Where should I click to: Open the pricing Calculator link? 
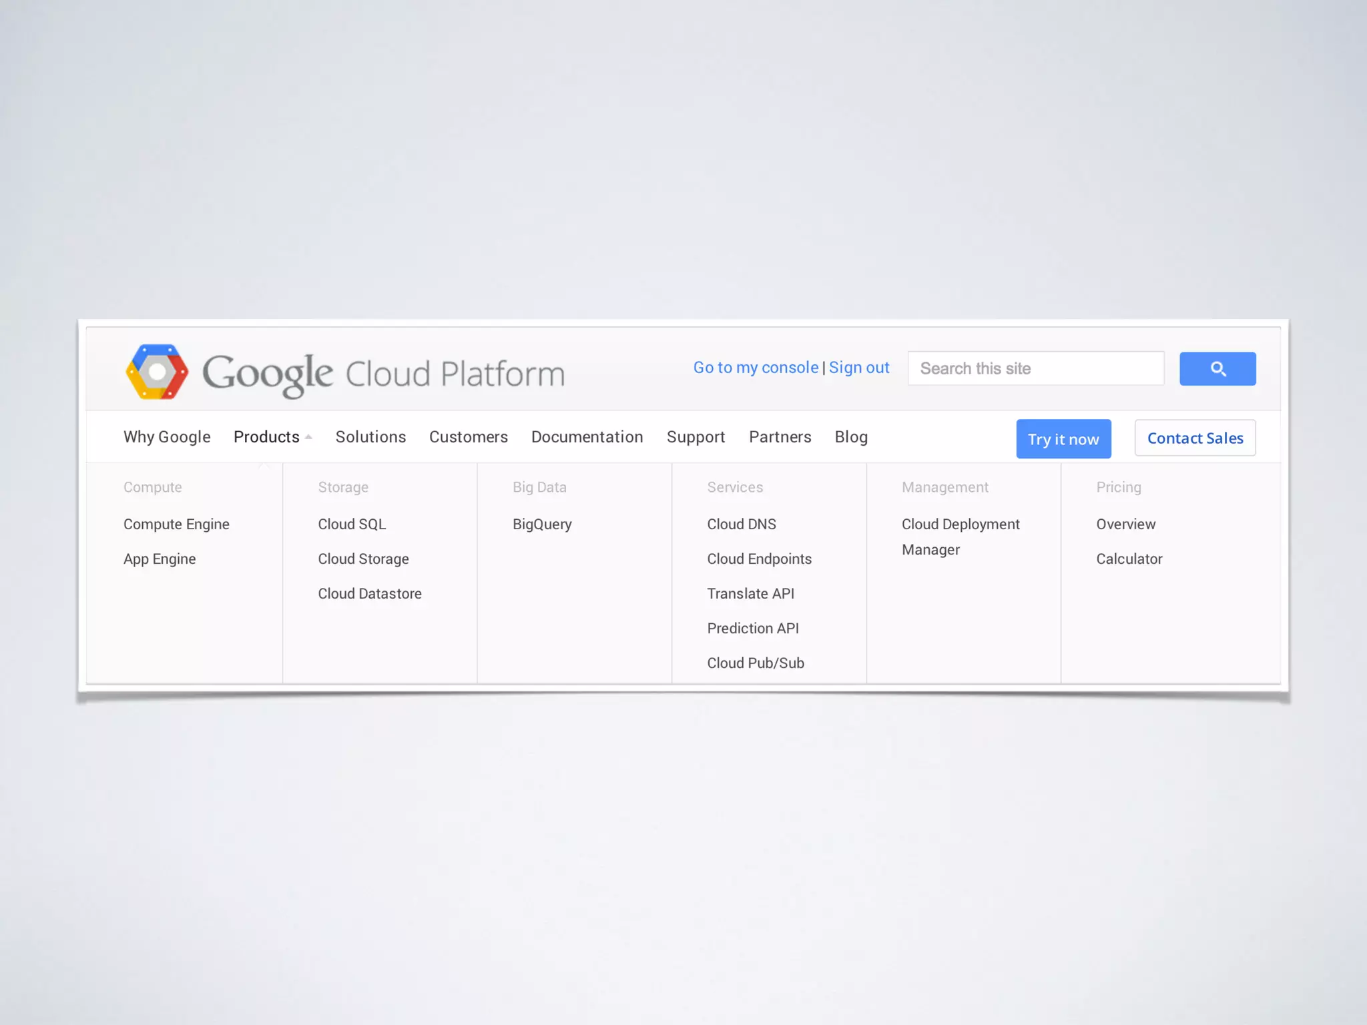(1129, 559)
